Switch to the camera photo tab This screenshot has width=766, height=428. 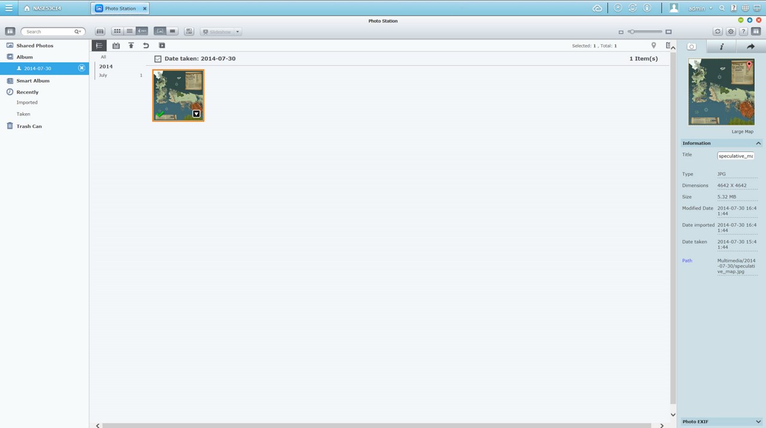(x=692, y=46)
